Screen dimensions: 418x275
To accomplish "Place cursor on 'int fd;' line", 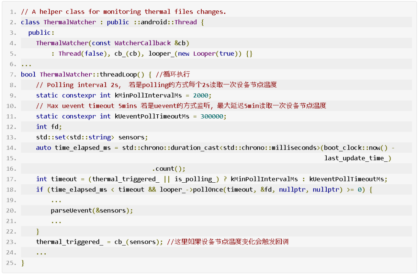I will (x=49, y=127).
